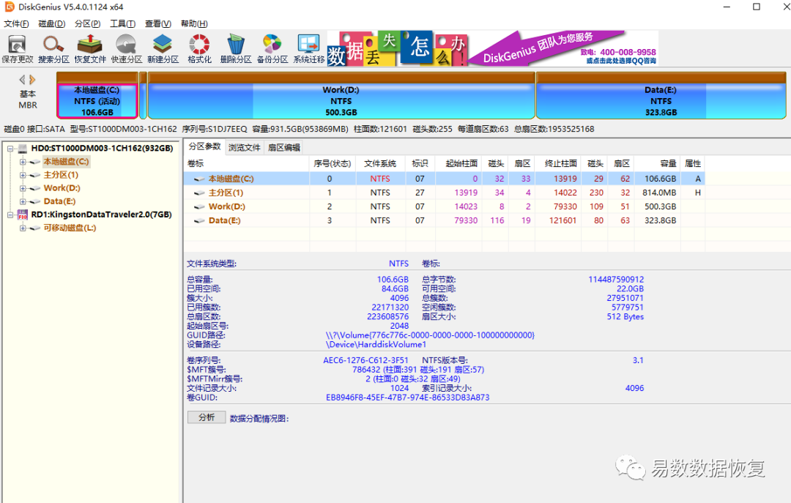The height and width of the screenshot is (503, 791).
Task: Click the 分析 analyze button
Action: pyautogui.click(x=207, y=417)
